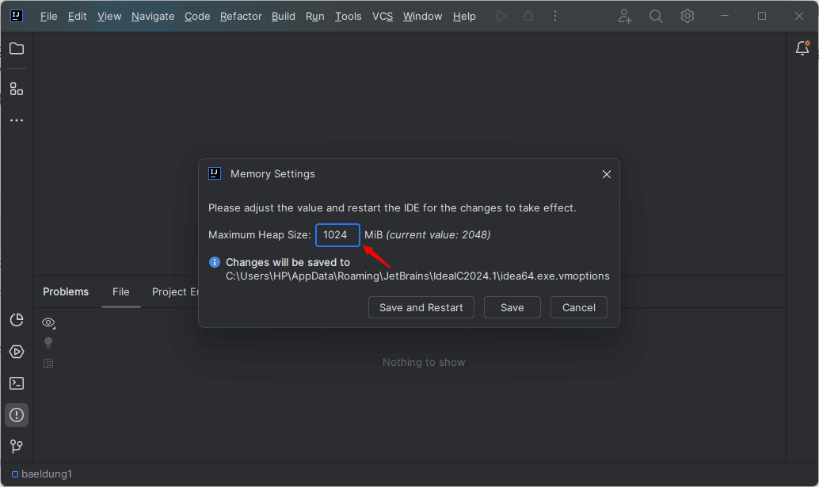The image size is (819, 487).
Task: Open the Run menu
Action: tap(315, 16)
